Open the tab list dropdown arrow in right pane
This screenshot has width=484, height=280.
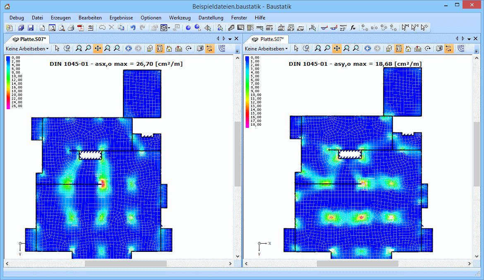tap(469, 38)
